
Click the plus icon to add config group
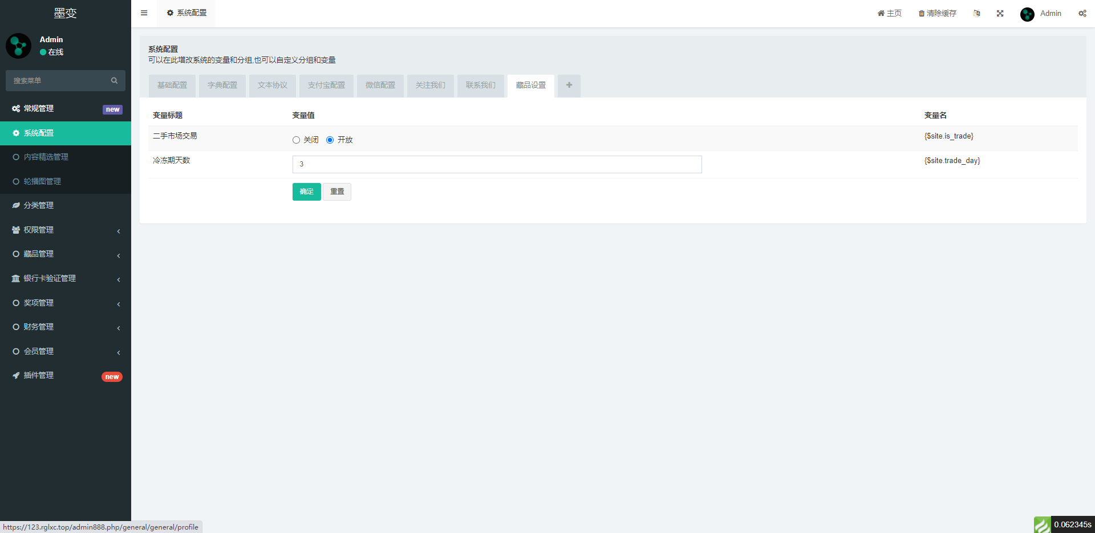coord(569,86)
